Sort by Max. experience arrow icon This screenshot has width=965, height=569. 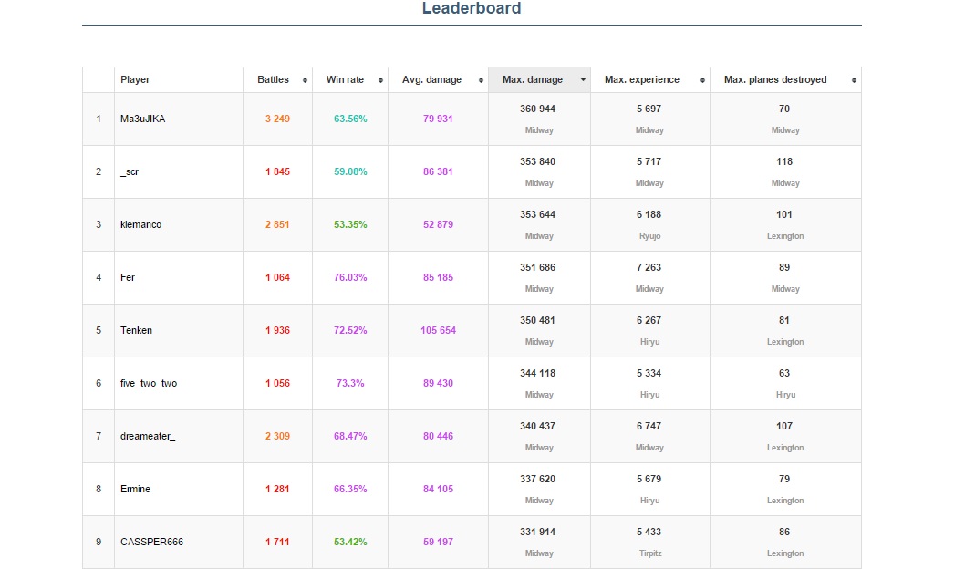[x=702, y=80]
